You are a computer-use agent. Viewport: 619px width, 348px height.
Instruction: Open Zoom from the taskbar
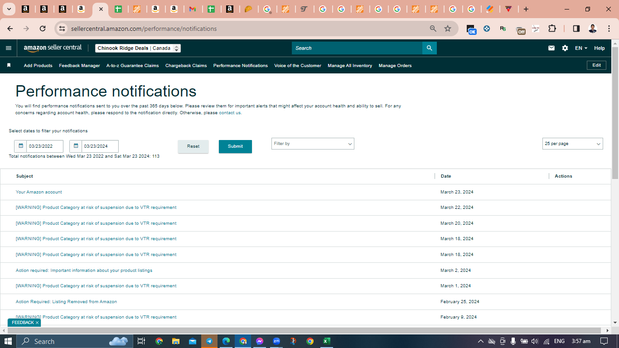tap(276, 341)
